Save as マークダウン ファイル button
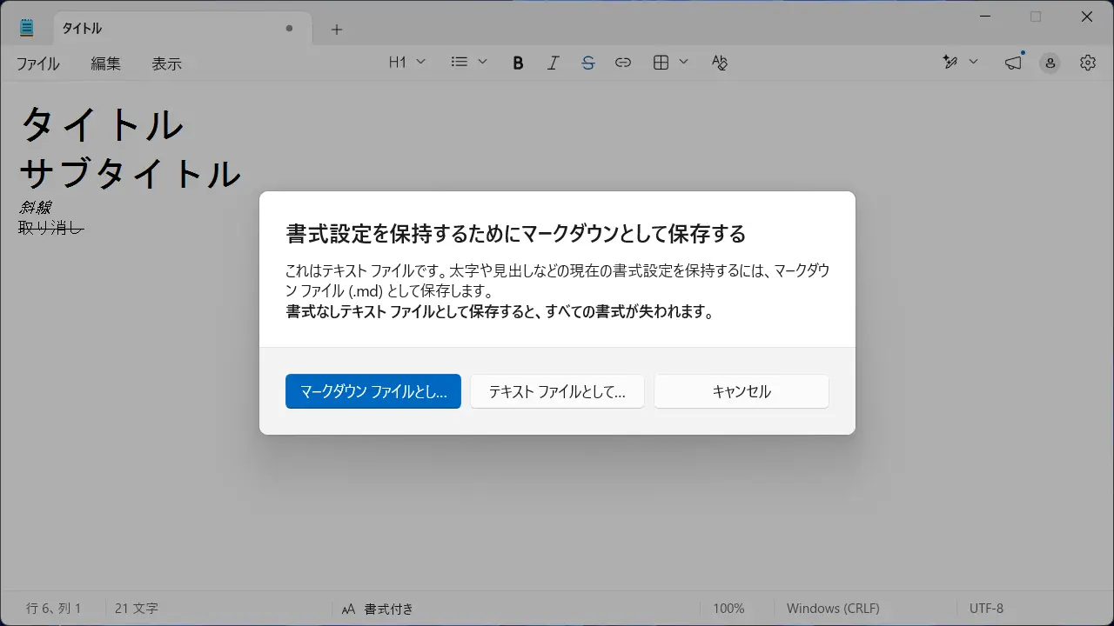Screen dimensions: 1114x626 point(373,391)
